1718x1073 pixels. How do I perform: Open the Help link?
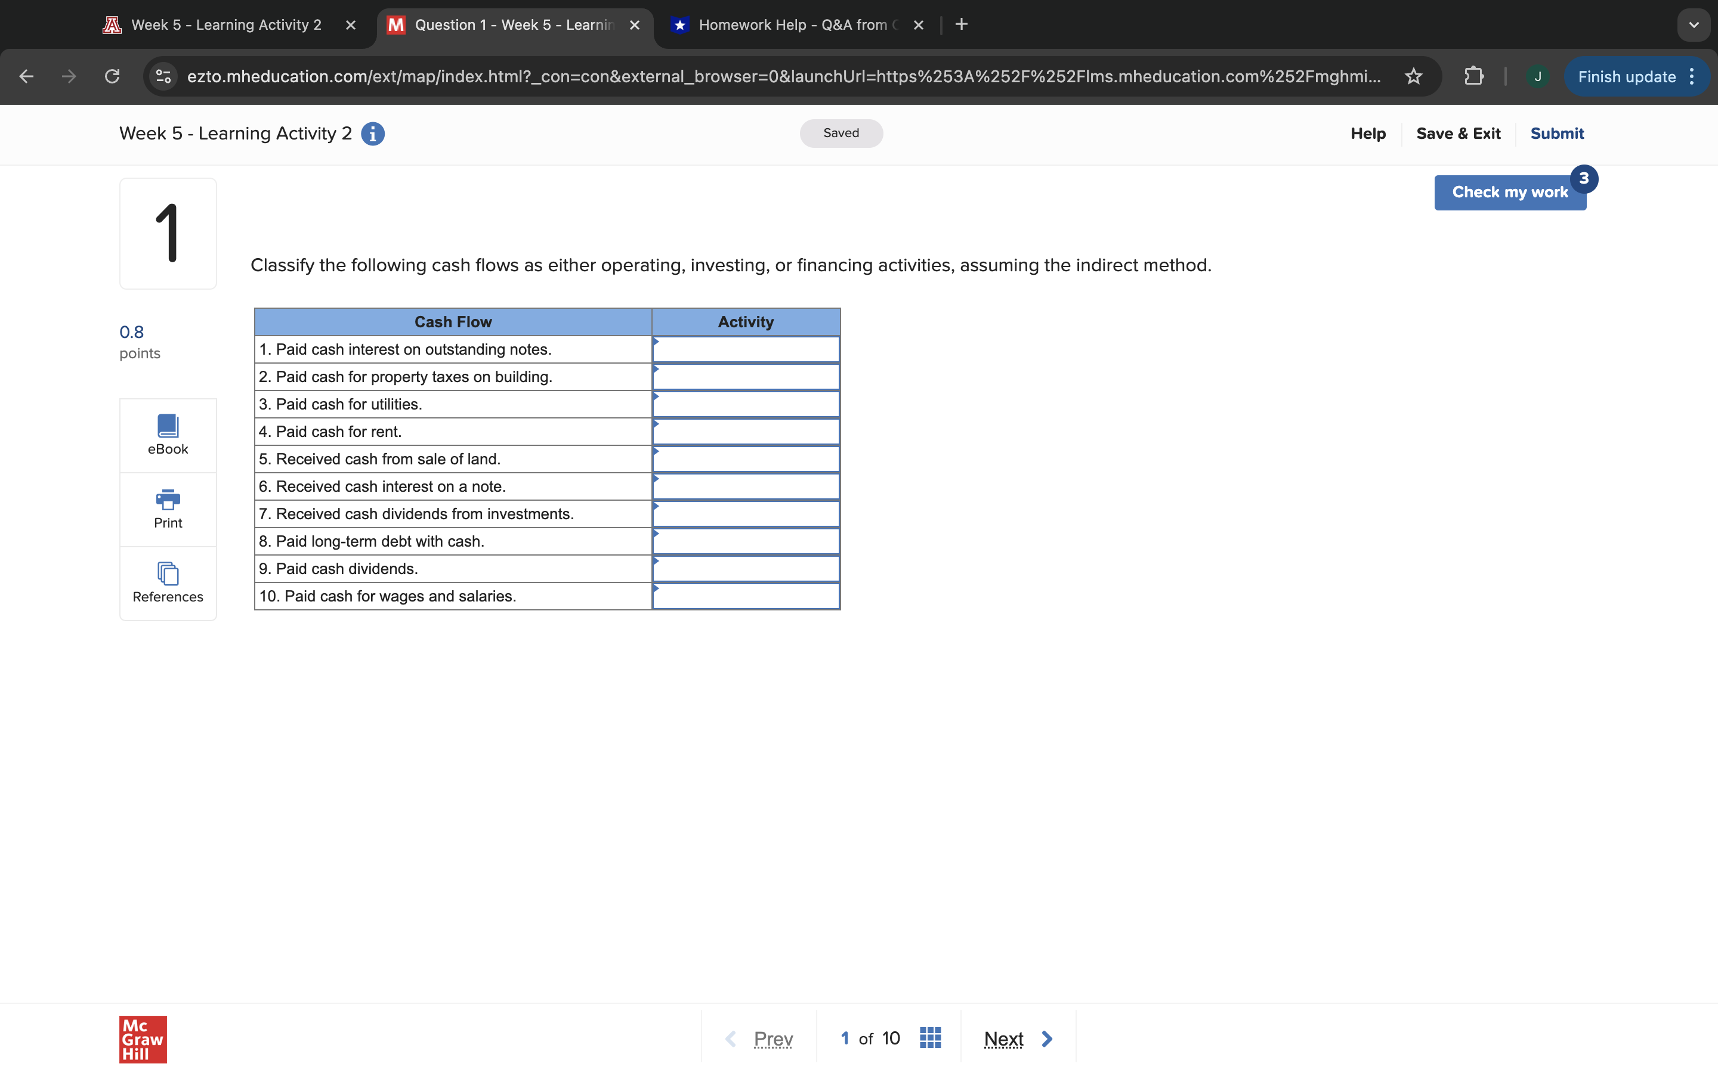[1367, 134]
